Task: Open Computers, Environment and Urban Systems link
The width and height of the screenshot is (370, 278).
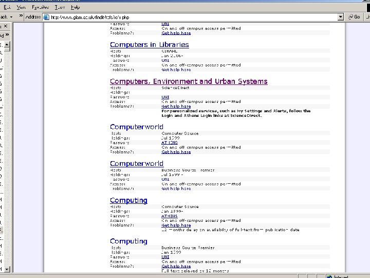Action: [x=189, y=81]
